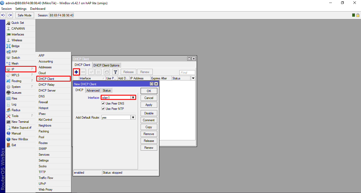Click the Apply button

(149, 105)
